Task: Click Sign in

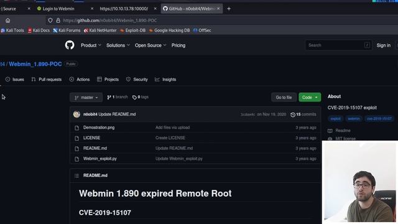Action: pos(383,45)
